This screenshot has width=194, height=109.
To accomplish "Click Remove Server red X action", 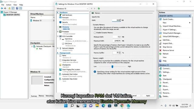I will [160, 51].
